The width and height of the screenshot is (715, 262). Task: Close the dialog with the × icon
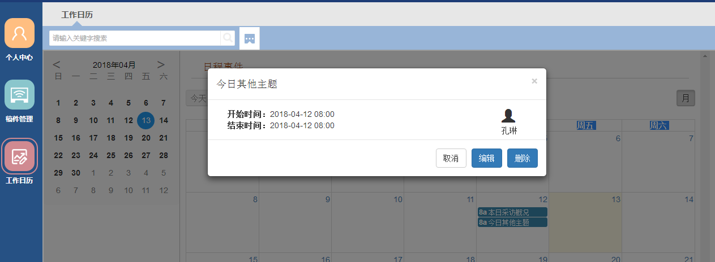[x=534, y=81]
